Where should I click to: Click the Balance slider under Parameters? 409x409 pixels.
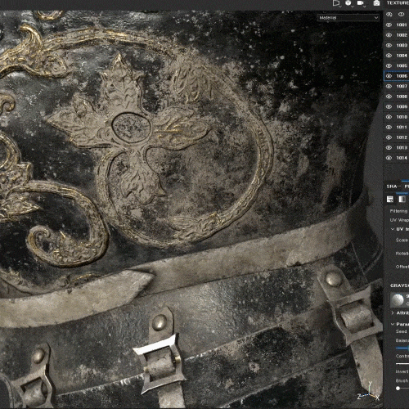[402, 348]
